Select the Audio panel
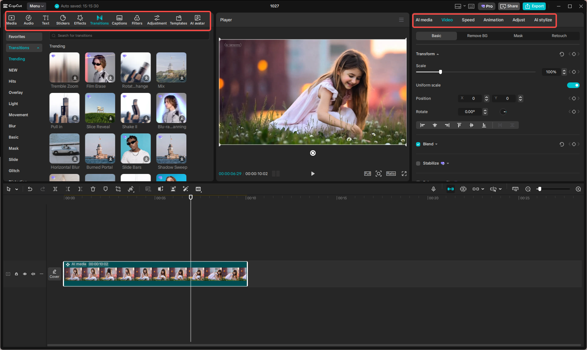Image resolution: width=587 pixels, height=350 pixels. [x=28, y=20]
